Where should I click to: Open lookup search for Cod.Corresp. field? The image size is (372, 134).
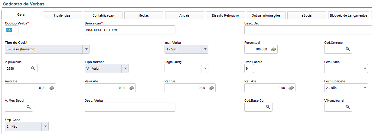pyautogui.click(x=348, y=49)
